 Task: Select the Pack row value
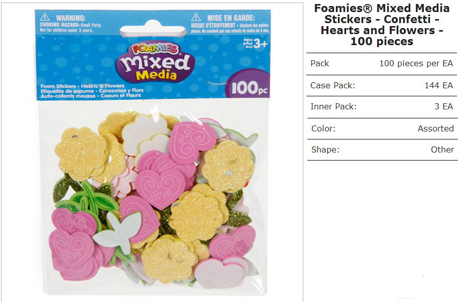tap(416, 64)
